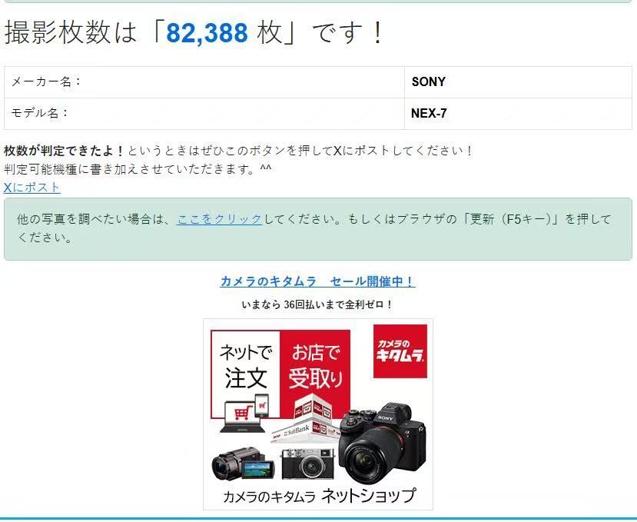Click the shot count 82,388 number
The image size is (637, 522).
(x=207, y=32)
